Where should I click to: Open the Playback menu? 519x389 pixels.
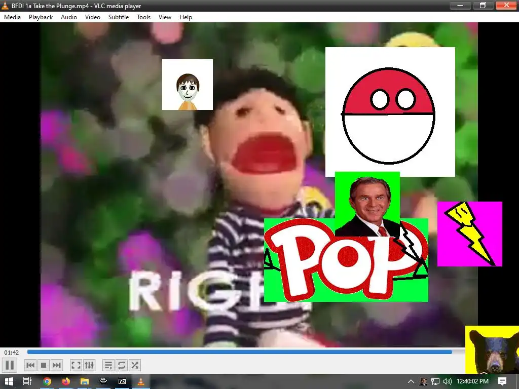click(x=41, y=17)
